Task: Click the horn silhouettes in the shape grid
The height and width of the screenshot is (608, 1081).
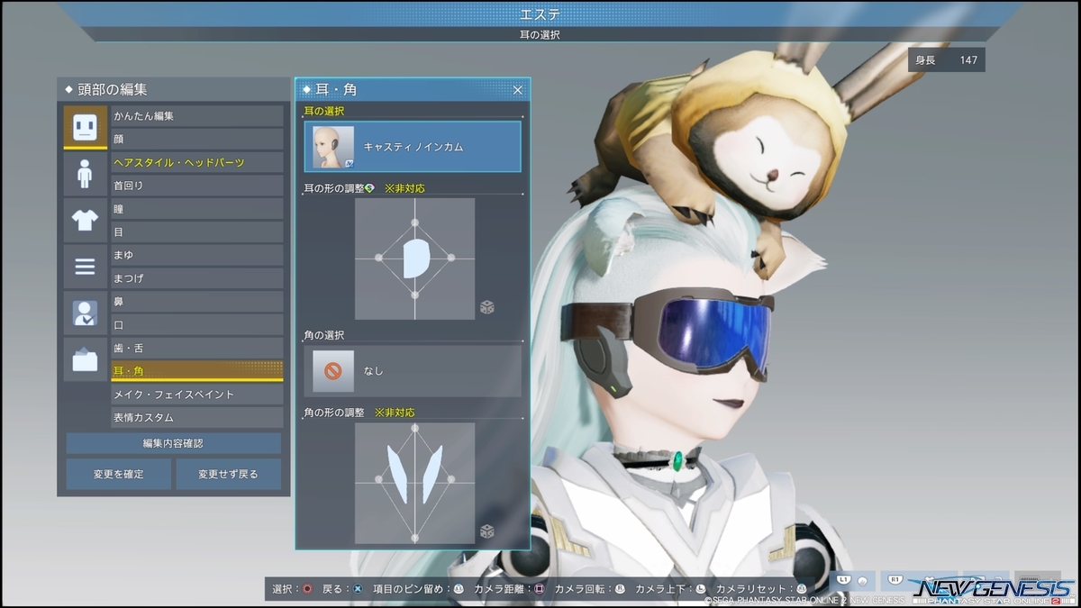Action: coord(414,475)
